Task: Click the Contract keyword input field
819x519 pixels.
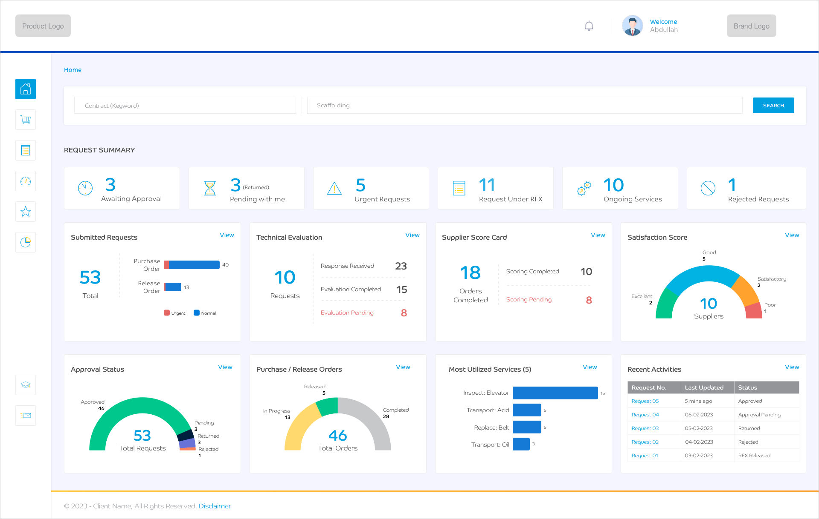Action: pyautogui.click(x=185, y=105)
